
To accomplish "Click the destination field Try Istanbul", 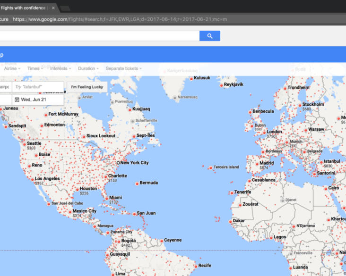I will click(x=38, y=87).
